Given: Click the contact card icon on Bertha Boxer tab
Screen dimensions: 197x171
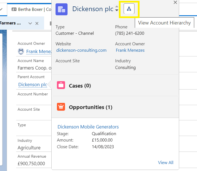Looking at the screenshot, I should pyautogui.click(x=14, y=9).
